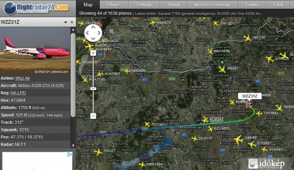Select plane XAX21 on the map
The height and width of the screenshot is (170, 294).
[x=98, y=152]
